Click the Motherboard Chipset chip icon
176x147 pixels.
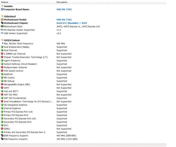pos(2,23)
